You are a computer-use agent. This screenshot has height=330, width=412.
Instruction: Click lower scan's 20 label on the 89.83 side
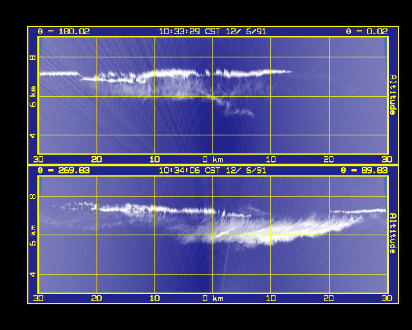pyautogui.click(x=329, y=298)
